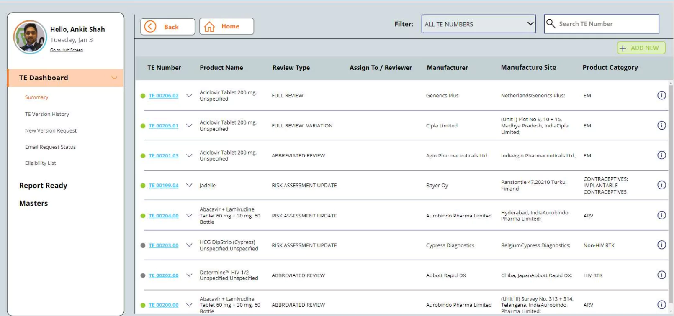The image size is (674, 316).
Task: Open TE Version History menu item
Action: pos(47,114)
